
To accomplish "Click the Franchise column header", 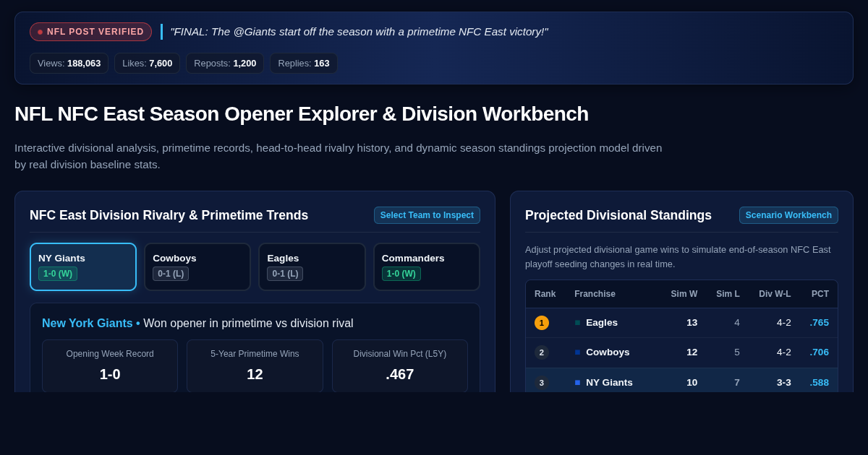I will click(x=595, y=294).
